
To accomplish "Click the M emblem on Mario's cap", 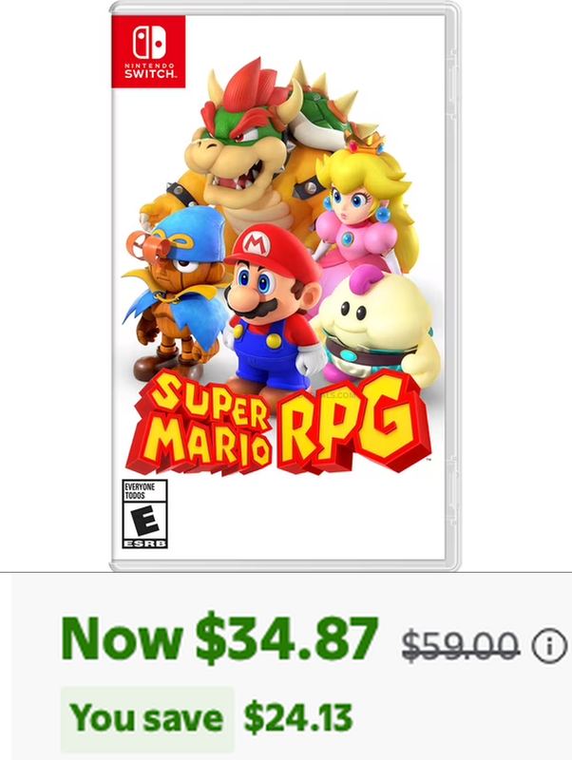I will [x=256, y=243].
